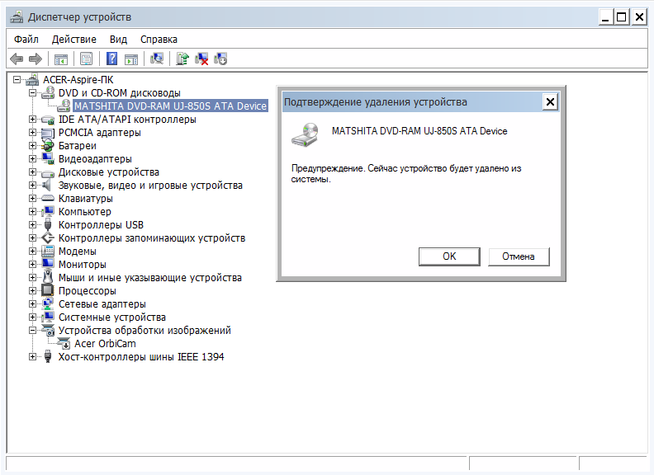
Task: Select Хост-контроллеры шины IEEE 1394 label
Action: coord(141,357)
